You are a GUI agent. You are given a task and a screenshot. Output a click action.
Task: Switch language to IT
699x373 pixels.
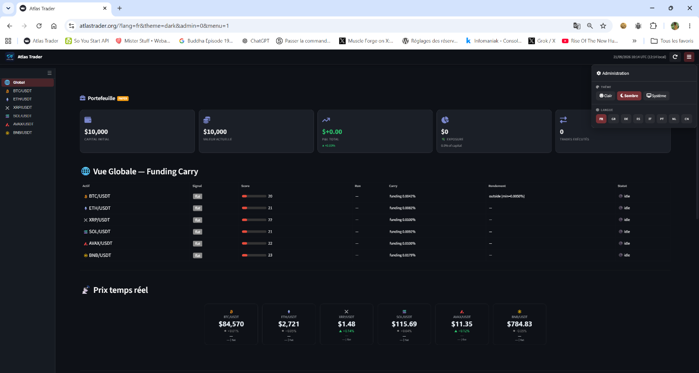(650, 119)
